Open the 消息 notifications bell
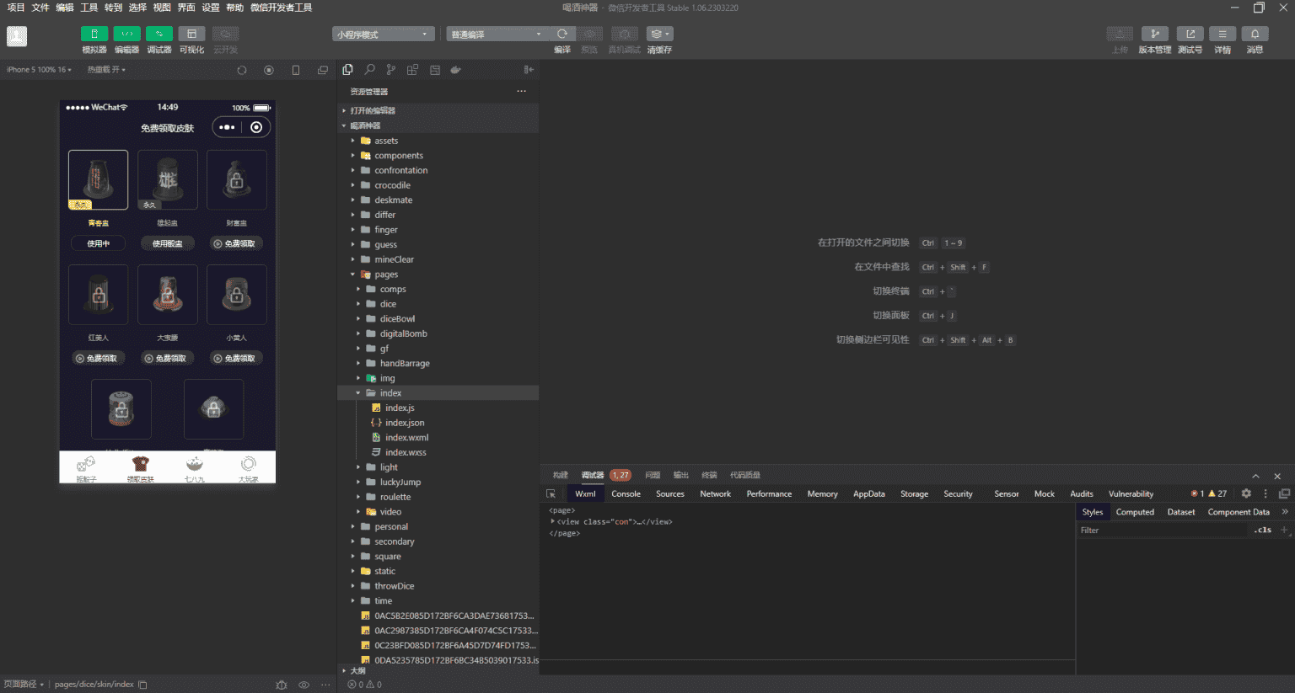1295x693 pixels. [1255, 35]
